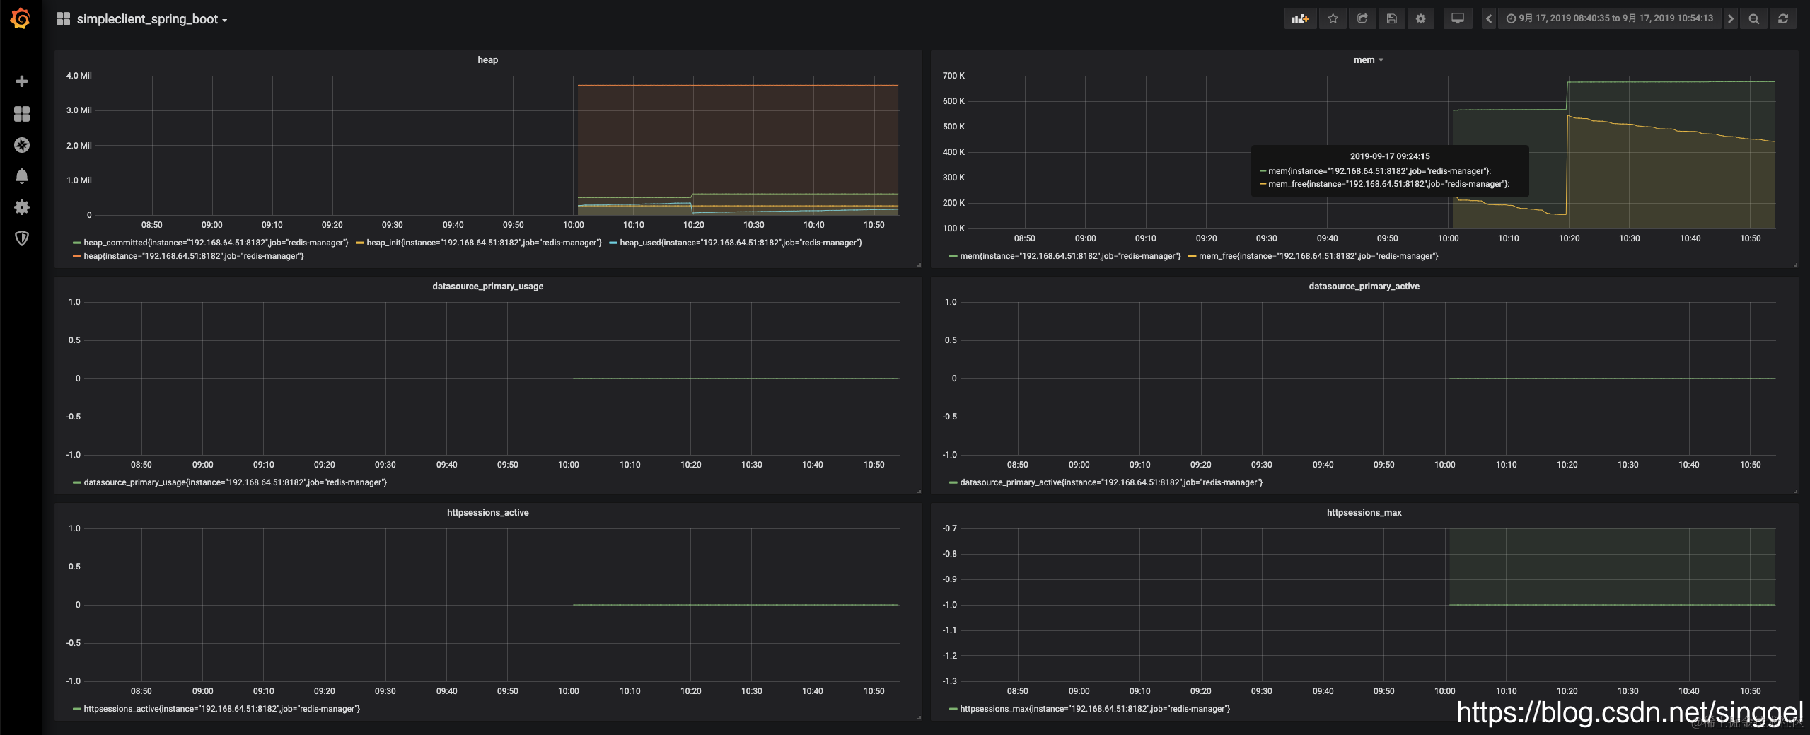Open the time range picker
The image size is (1810, 735).
pyautogui.click(x=1610, y=19)
